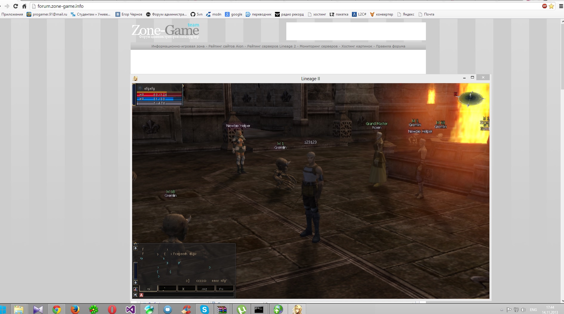This screenshot has width=564, height=314.
Task: Select the chat tab labeled X
Action: tap(186, 289)
